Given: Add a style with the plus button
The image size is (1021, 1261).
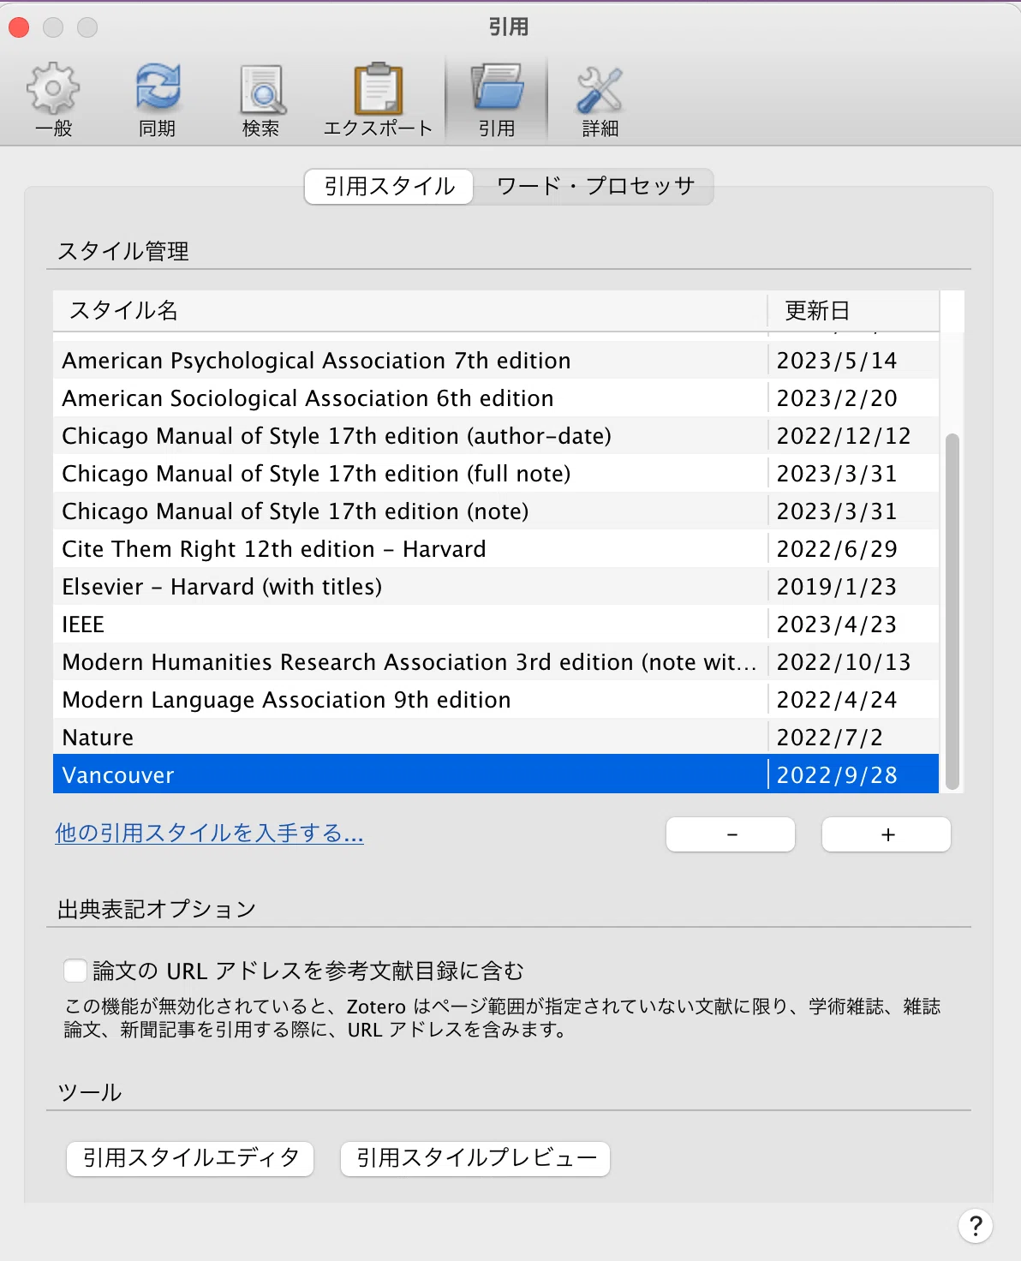Looking at the screenshot, I should [x=887, y=834].
